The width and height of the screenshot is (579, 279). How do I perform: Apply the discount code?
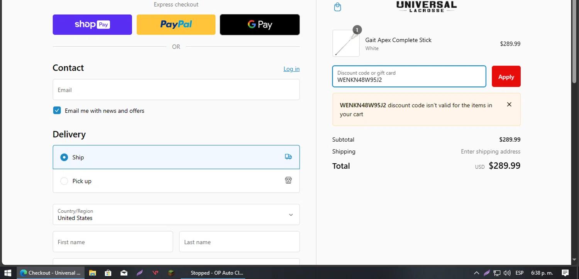point(506,76)
